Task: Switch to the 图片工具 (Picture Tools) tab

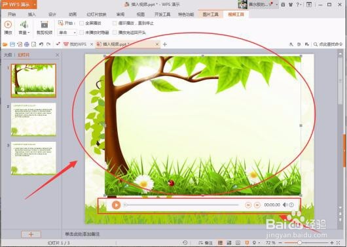Action: [x=210, y=14]
